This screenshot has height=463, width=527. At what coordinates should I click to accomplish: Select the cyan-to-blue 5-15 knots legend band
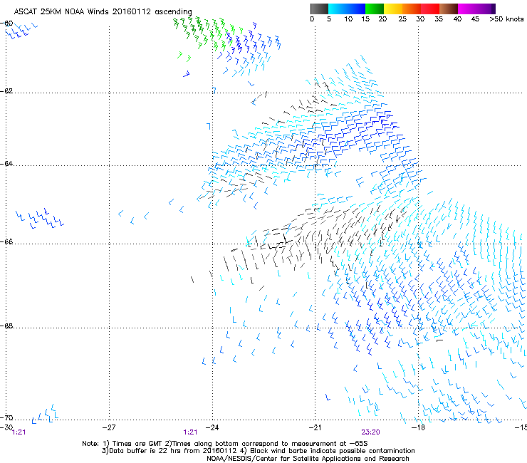pyautogui.click(x=347, y=9)
